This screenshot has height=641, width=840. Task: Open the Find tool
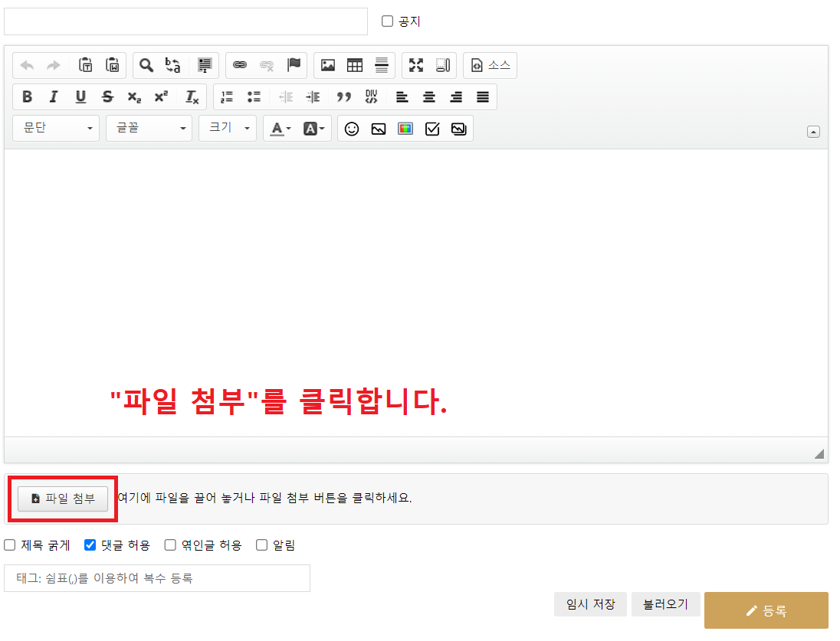(146, 65)
